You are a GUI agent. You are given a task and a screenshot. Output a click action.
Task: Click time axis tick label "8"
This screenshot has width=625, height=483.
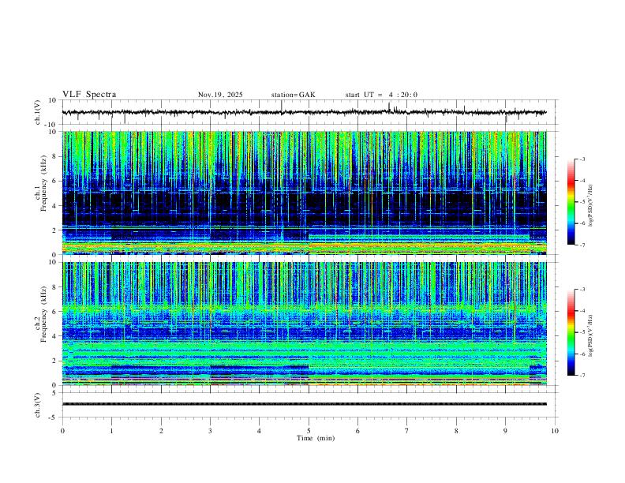click(x=456, y=431)
